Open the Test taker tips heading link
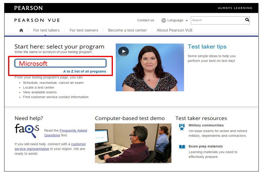The image size is (263, 176). click(x=207, y=47)
